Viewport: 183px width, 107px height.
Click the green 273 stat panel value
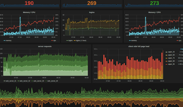pos(154,3)
